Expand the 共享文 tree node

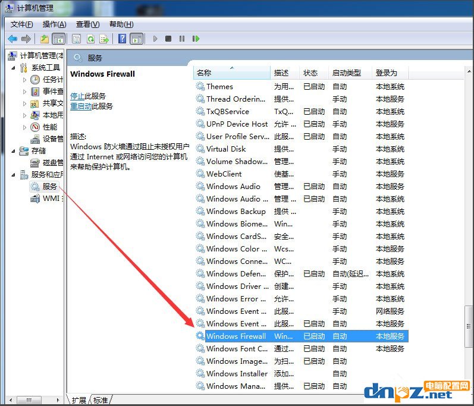(24, 103)
